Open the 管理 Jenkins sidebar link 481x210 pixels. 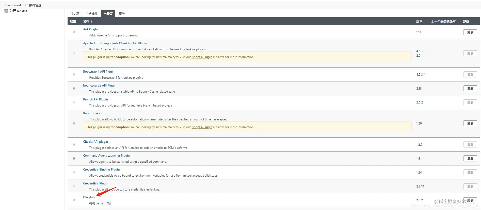[18, 11]
